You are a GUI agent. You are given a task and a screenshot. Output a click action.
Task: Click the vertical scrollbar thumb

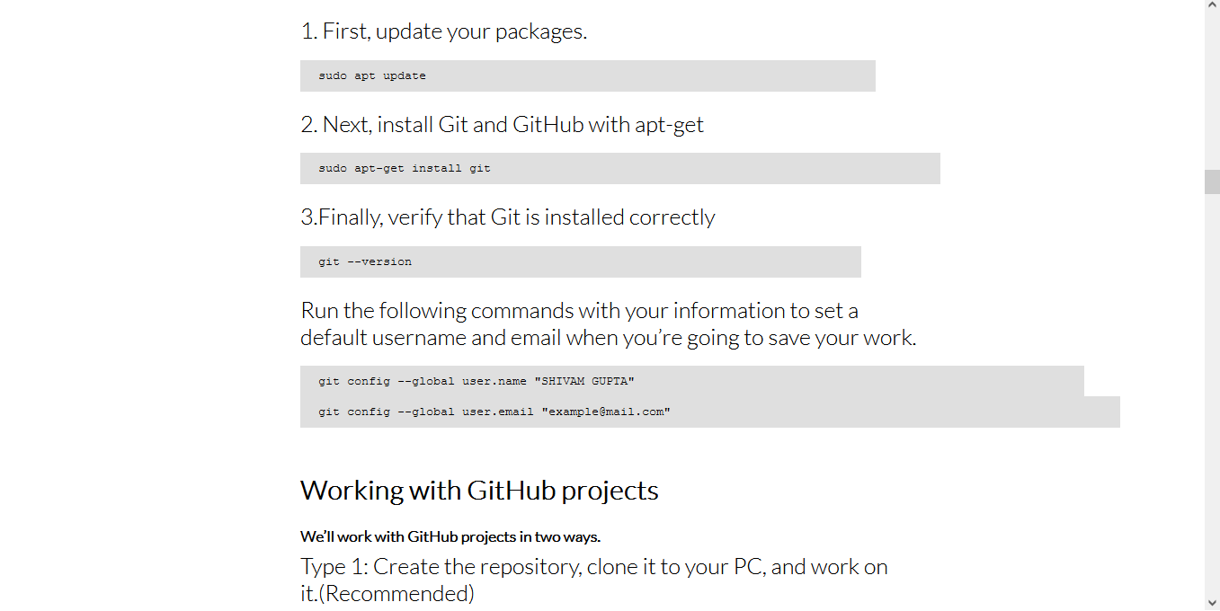(x=1212, y=182)
